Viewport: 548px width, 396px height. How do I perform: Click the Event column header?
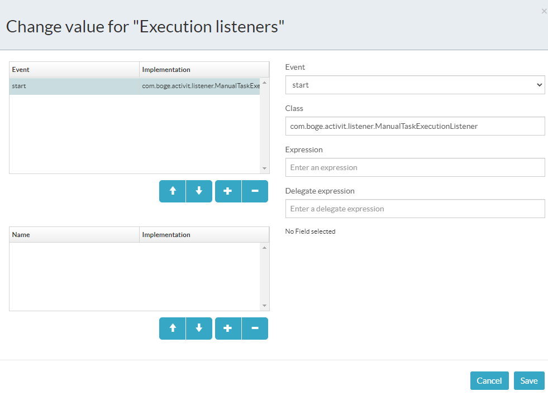tap(74, 70)
